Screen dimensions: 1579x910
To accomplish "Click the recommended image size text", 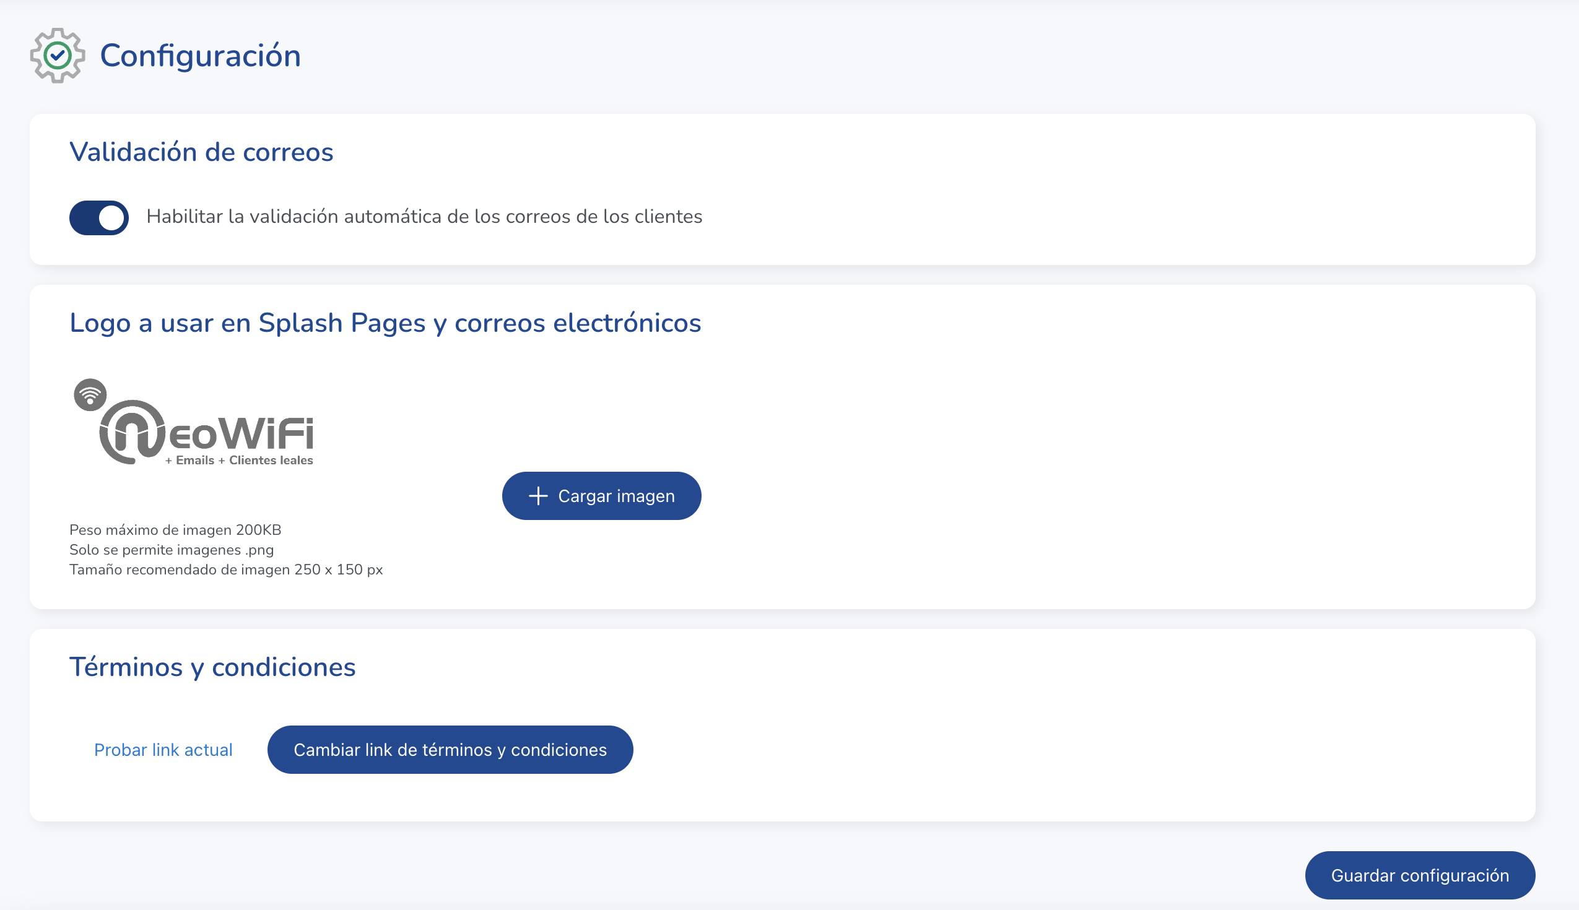I will [x=226, y=570].
